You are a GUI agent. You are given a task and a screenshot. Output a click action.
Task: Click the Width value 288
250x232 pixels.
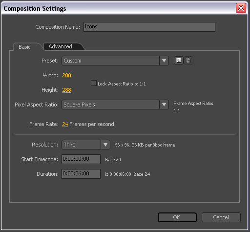click(x=66, y=75)
